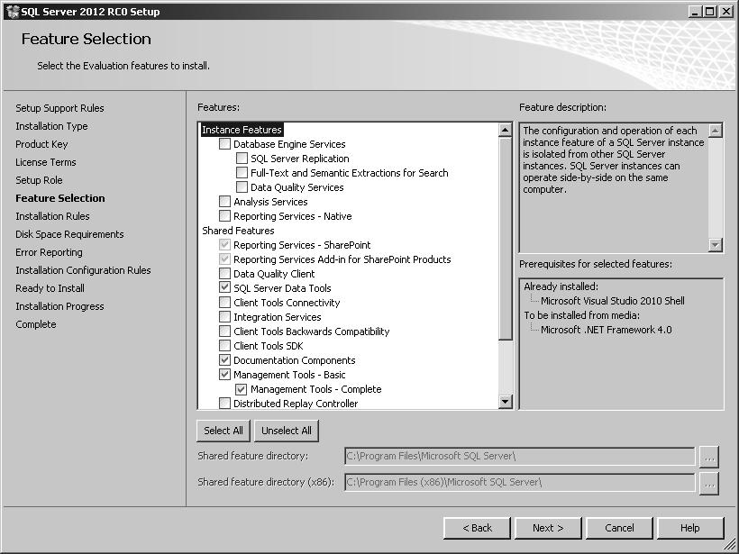Cancel the SQL Server setup
This screenshot has height=554, width=739.
[x=619, y=528]
